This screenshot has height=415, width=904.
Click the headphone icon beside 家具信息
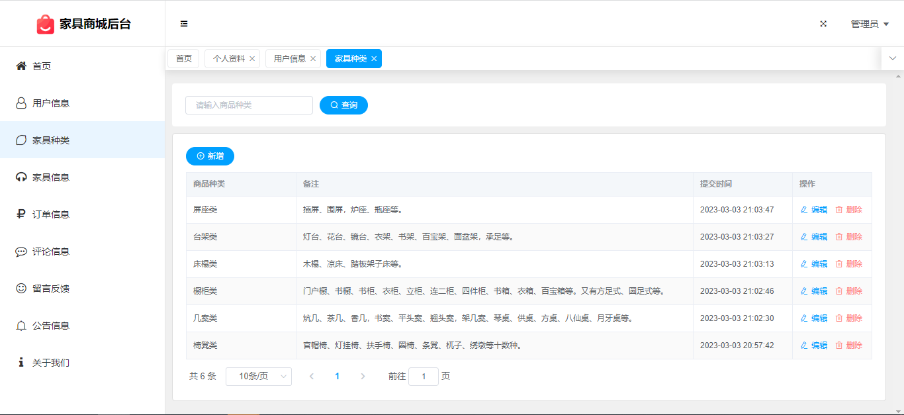tap(21, 177)
